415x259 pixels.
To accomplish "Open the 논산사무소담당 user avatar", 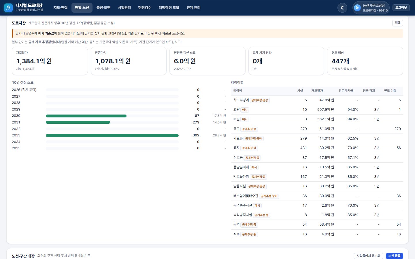I will 357,8.
